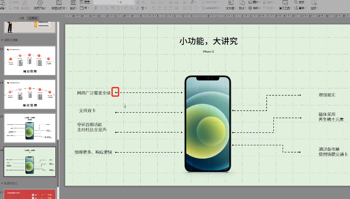Toggle Superscript formatting

[126, 8]
